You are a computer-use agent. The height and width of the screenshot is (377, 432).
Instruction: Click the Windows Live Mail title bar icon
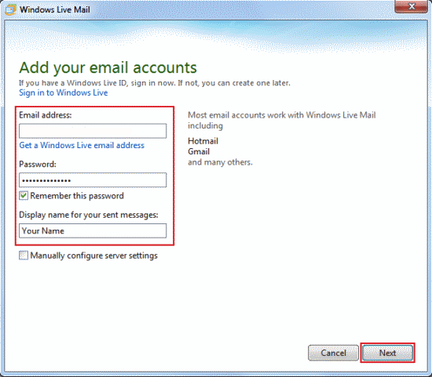[x=10, y=9]
